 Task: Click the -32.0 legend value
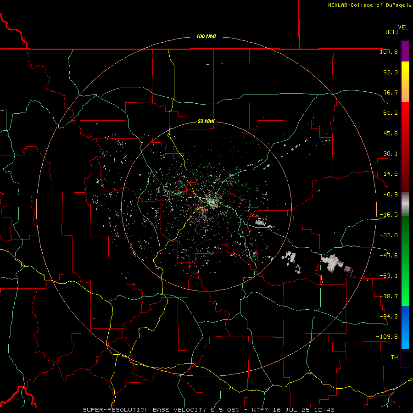(x=389, y=235)
